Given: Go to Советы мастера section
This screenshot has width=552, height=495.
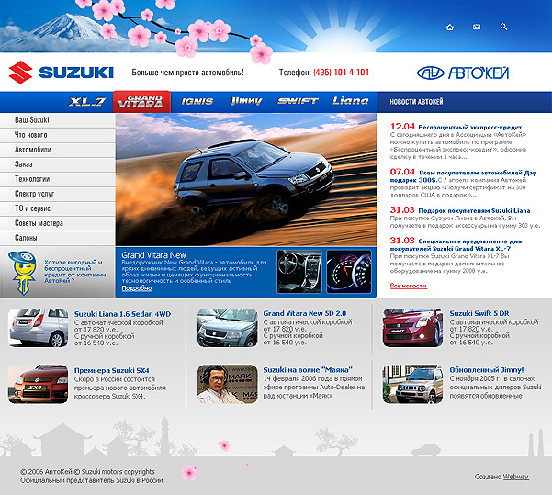Looking at the screenshot, I should click(x=57, y=223).
